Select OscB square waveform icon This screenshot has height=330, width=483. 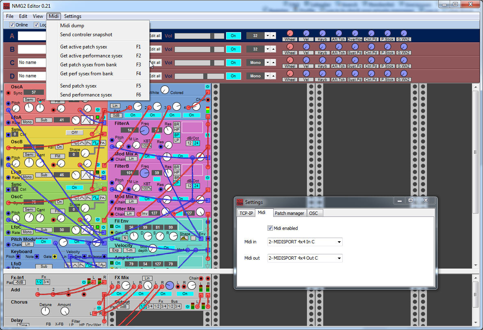tap(96, 143)
